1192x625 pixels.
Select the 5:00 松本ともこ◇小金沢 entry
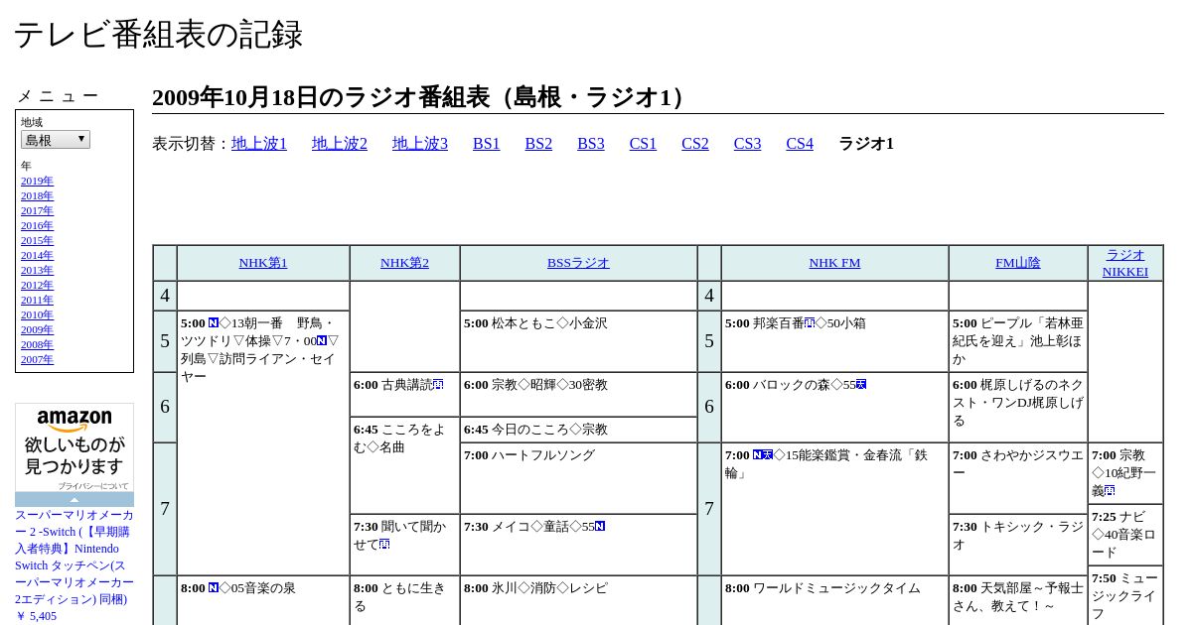(x=579, y=341)
